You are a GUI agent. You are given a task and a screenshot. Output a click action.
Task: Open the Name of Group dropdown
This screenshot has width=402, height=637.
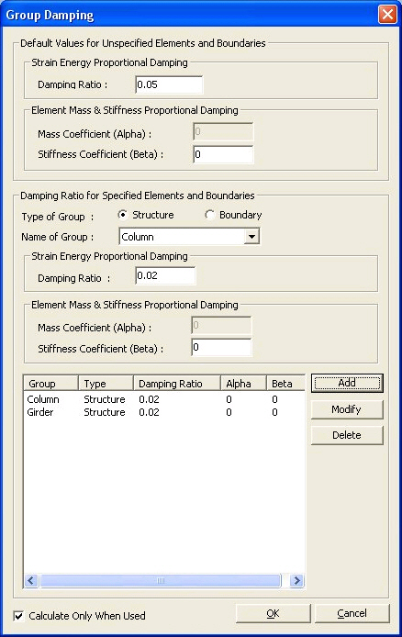pos(251,237)
